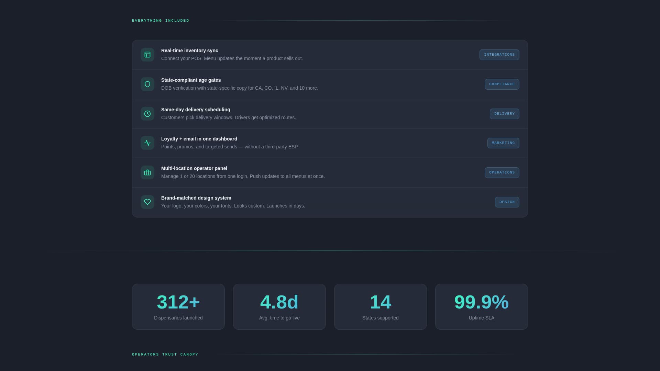Click the DESIGN badge
This screenshot has height=371, width=660.
click(507, 202)
